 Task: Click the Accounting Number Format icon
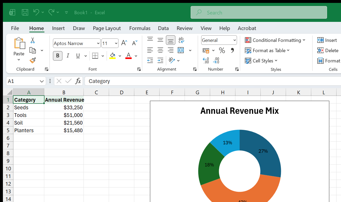[206, 50]
